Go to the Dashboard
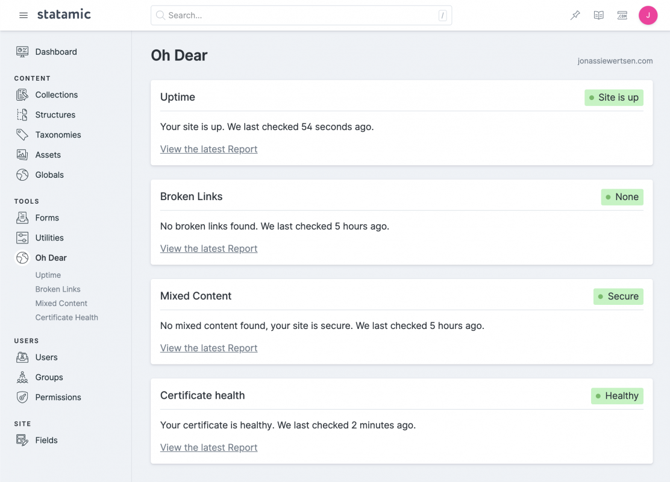The width and height of the screenshot is (670, 482). 55,52
